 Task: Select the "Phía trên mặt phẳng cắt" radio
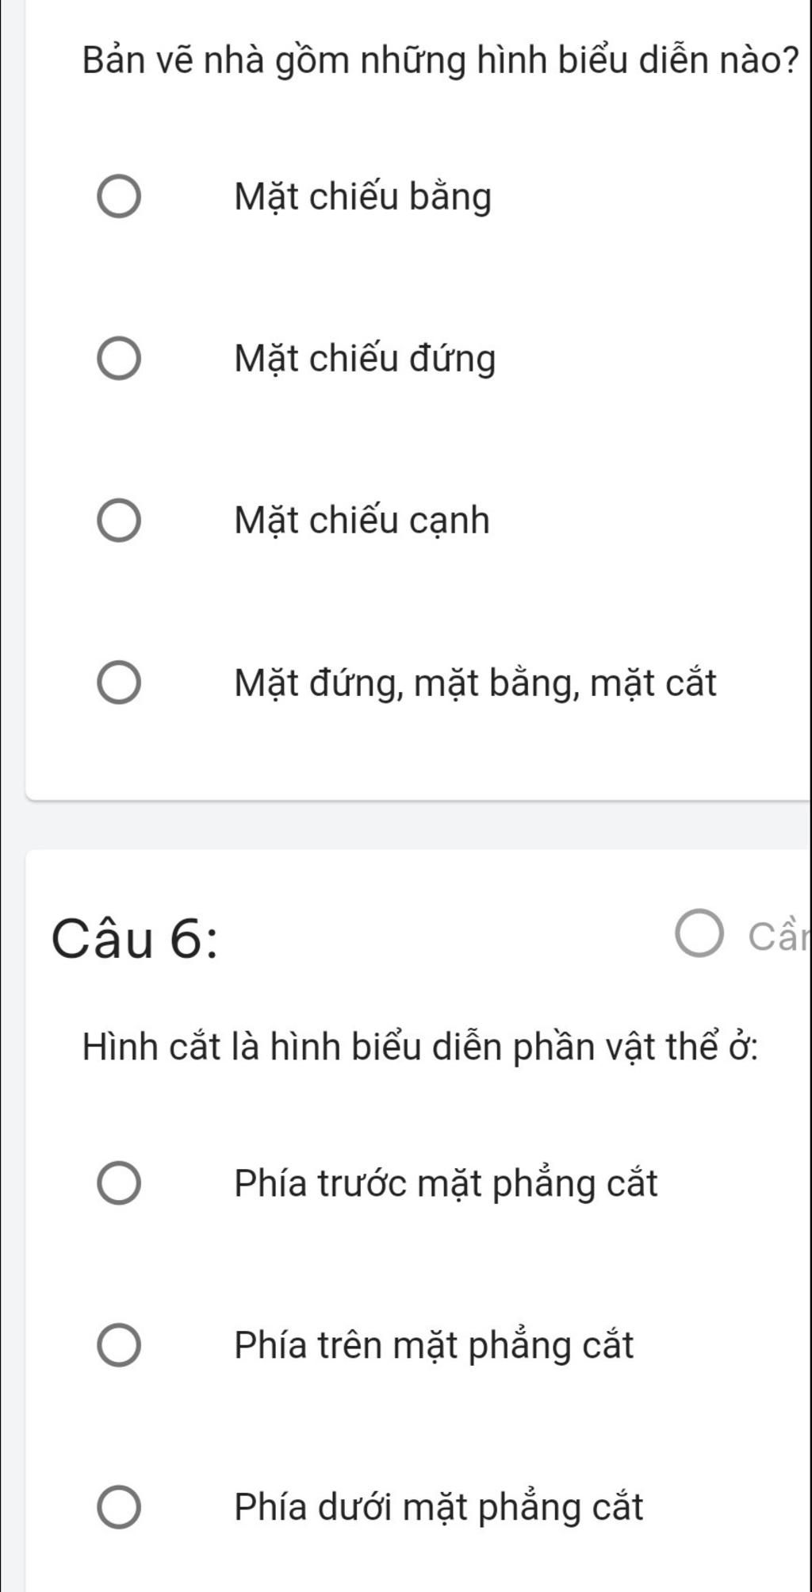click(119, 1345)
